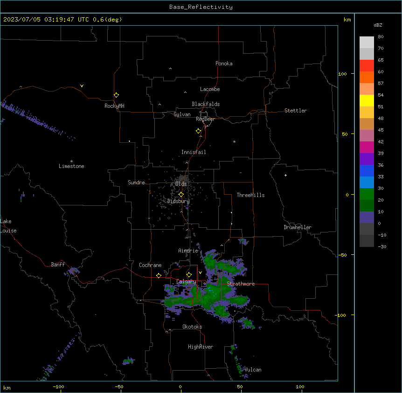402x393 pixels.
Task: Click the Okotoks town label
Action: [x=192, y=327]
